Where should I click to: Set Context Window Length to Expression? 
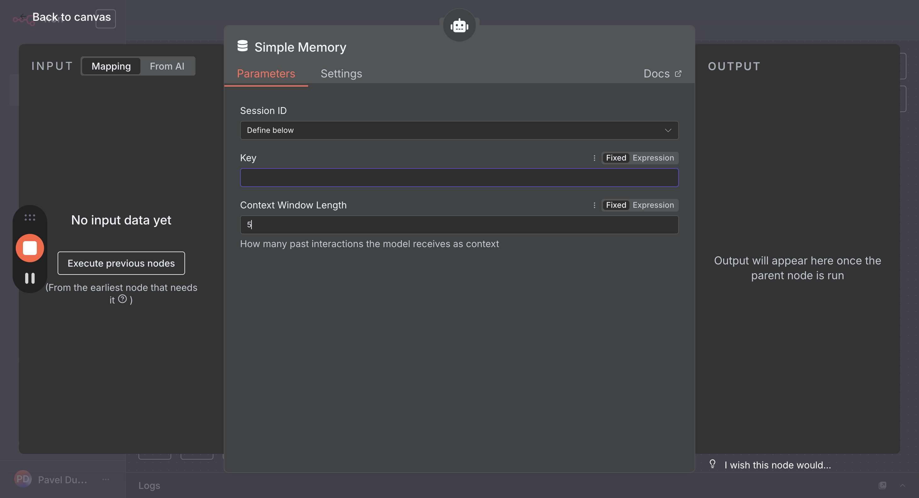pos(653,205)
